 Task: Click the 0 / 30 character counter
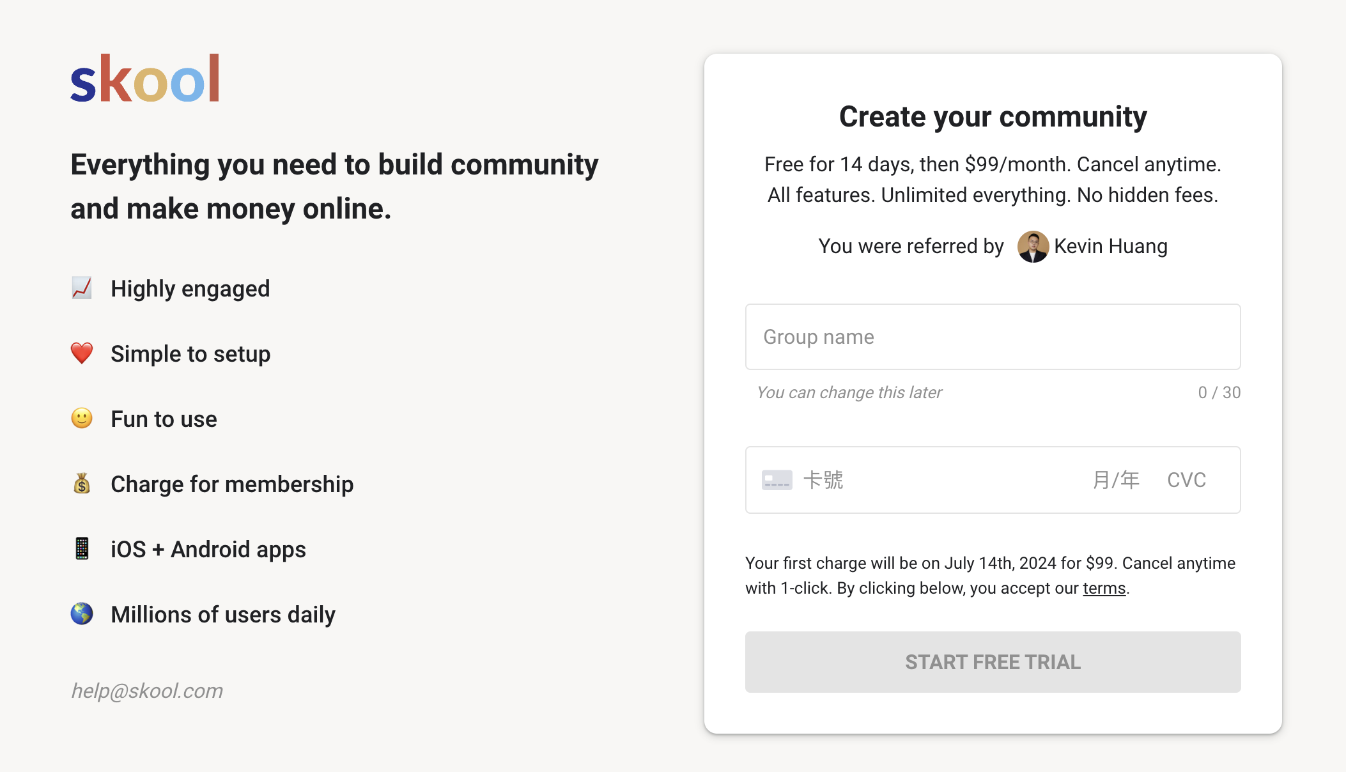[x=1219, y=392]
